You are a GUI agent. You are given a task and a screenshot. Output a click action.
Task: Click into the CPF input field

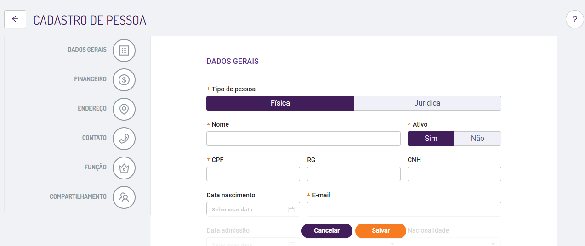point(253,174)
